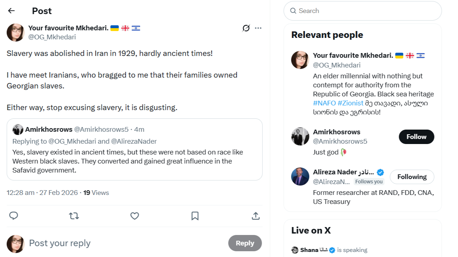The image size is (458, 257).
Task: Open the post's three-dot more menu
Action: point(258,28)
